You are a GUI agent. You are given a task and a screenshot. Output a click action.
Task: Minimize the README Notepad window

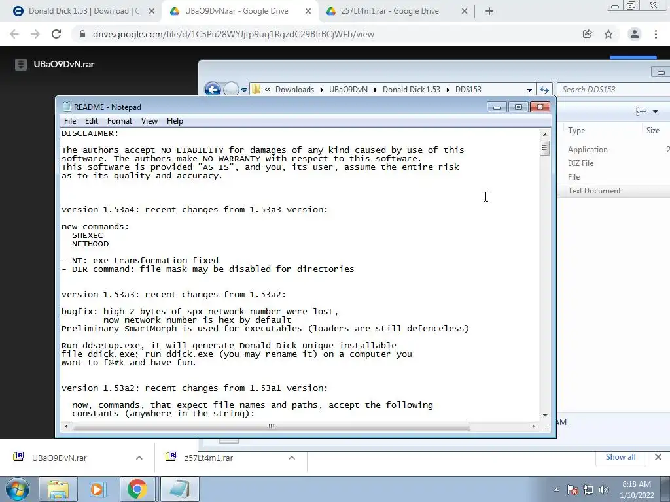point(497,107)
